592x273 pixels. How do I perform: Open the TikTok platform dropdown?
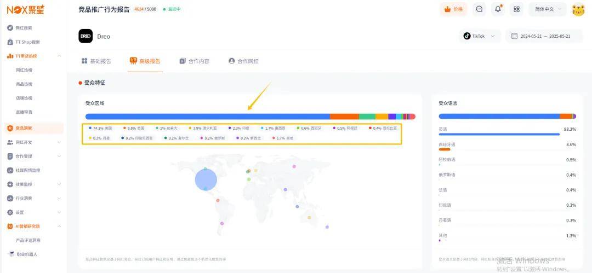click(480, 36)
